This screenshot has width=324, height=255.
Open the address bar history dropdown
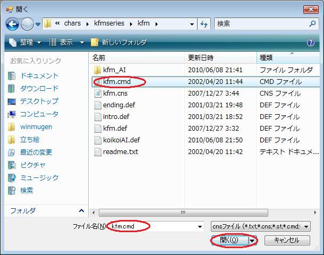tap(192, 24)
